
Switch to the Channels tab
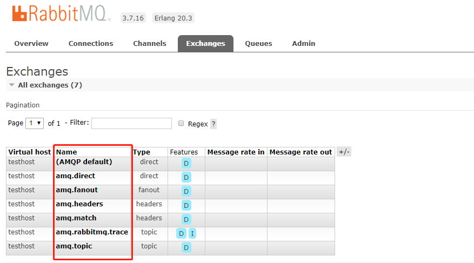pyautogui.click(x=150, y=44)
